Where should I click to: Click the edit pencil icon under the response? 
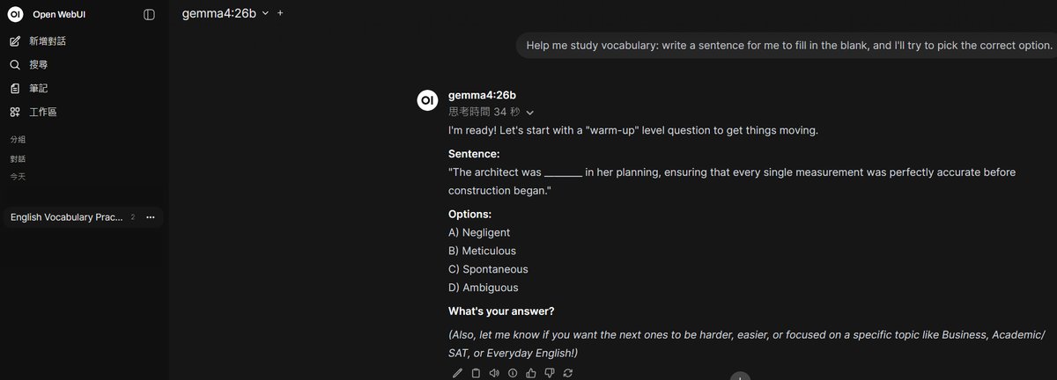point(457,373)
